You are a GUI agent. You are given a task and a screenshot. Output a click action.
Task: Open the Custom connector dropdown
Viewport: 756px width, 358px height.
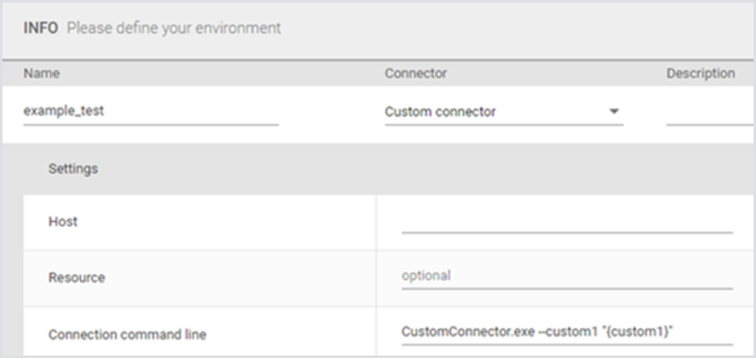pos(502,111)
